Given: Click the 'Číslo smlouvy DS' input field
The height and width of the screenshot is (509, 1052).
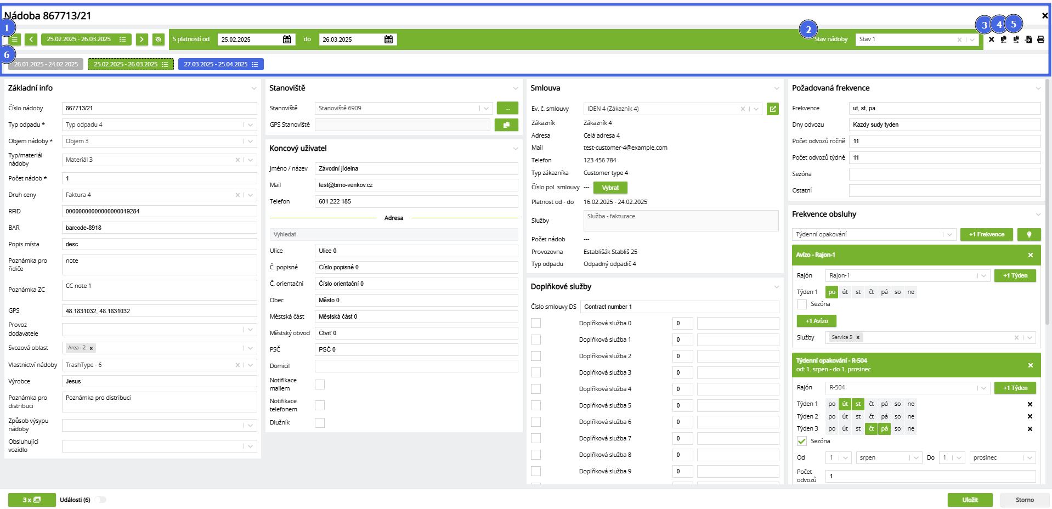Looking at the screenshot, I should pyautogui.click(x=680, y=307).
